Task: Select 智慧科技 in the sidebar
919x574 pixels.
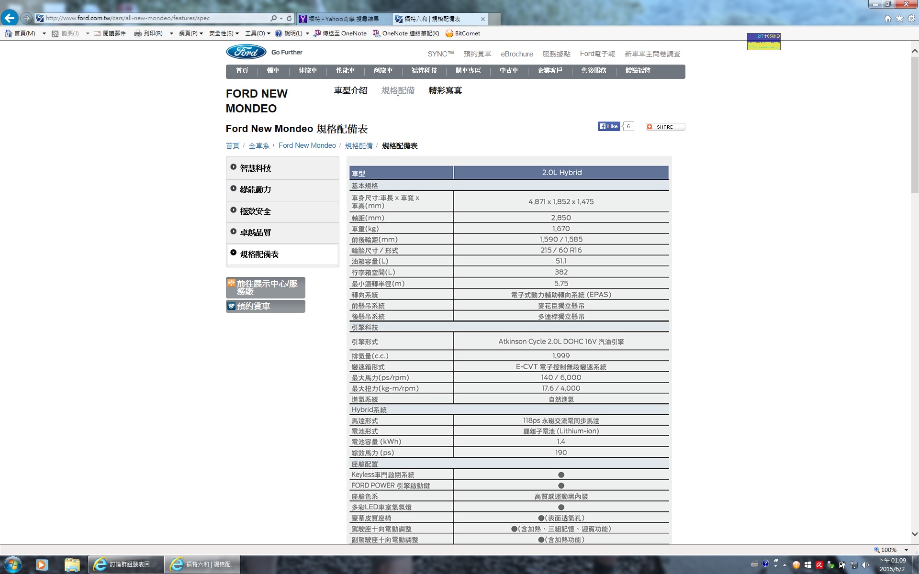Action: click(282, 168)
